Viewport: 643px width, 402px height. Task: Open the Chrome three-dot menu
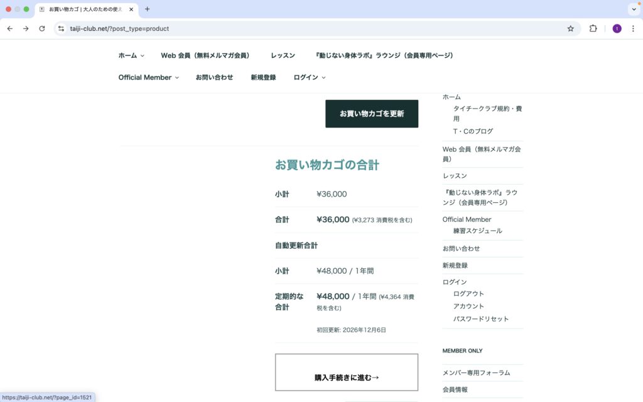pos(634,28)
